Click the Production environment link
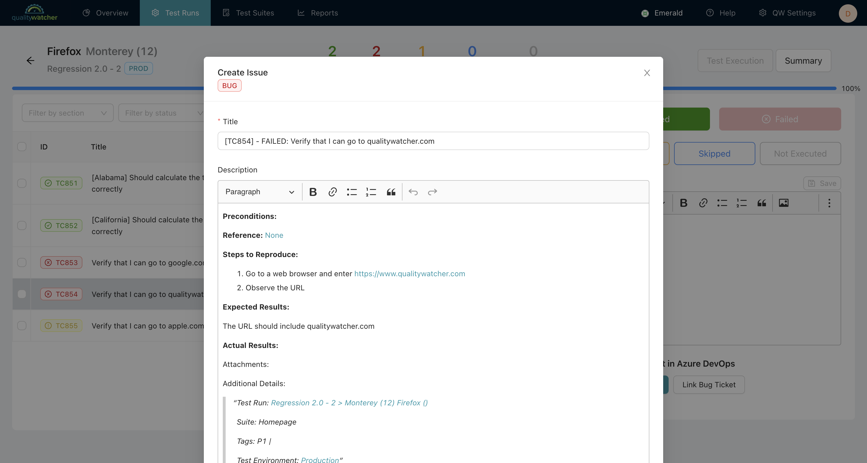Screen dimensions: 867x463 320,460
